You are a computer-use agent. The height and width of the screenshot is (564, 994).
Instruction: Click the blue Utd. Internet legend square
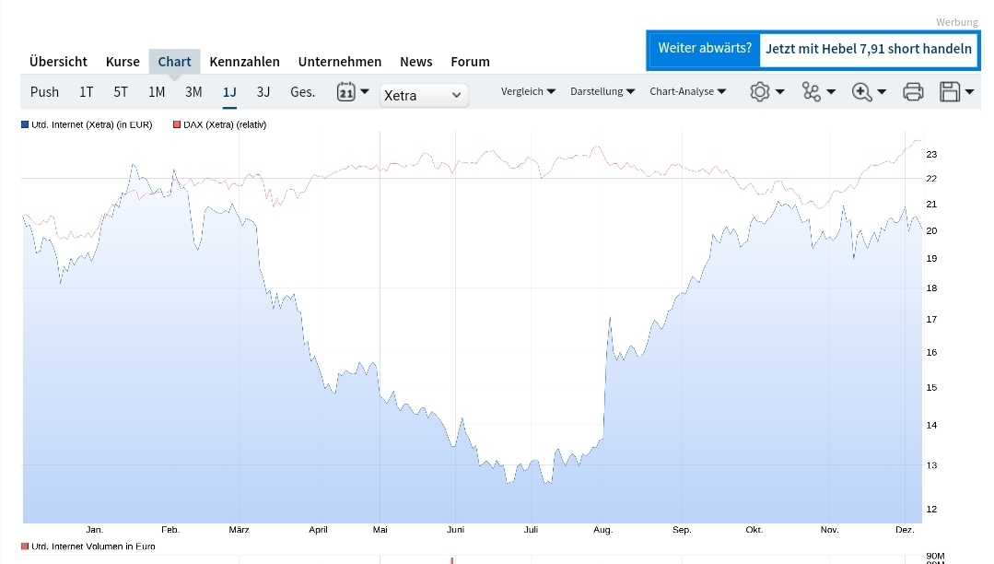[x=25, y=124]
